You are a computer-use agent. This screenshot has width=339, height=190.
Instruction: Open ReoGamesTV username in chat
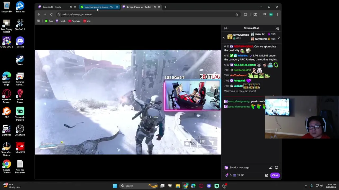click(x=242, y=70)
